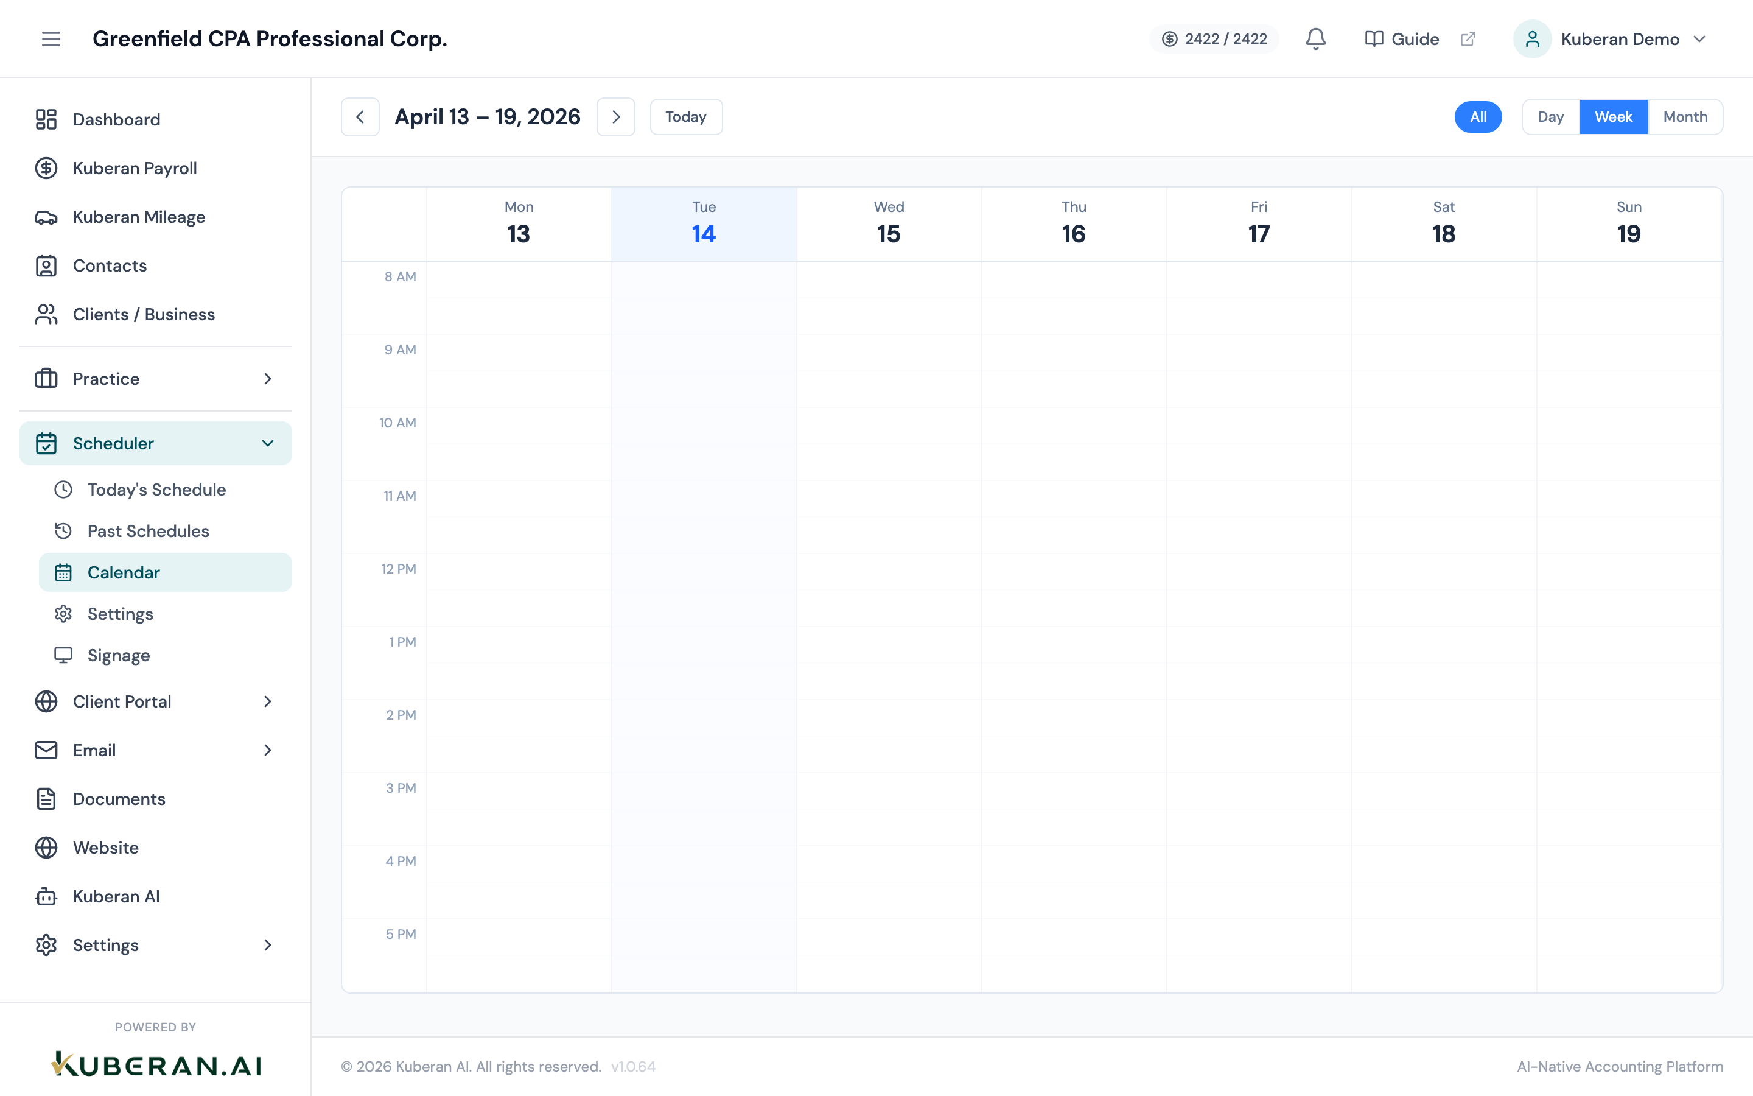Open Today's Schedule page
Image resolution: width=1753 pixels, height=1096 pixels.
click(165, 490)
